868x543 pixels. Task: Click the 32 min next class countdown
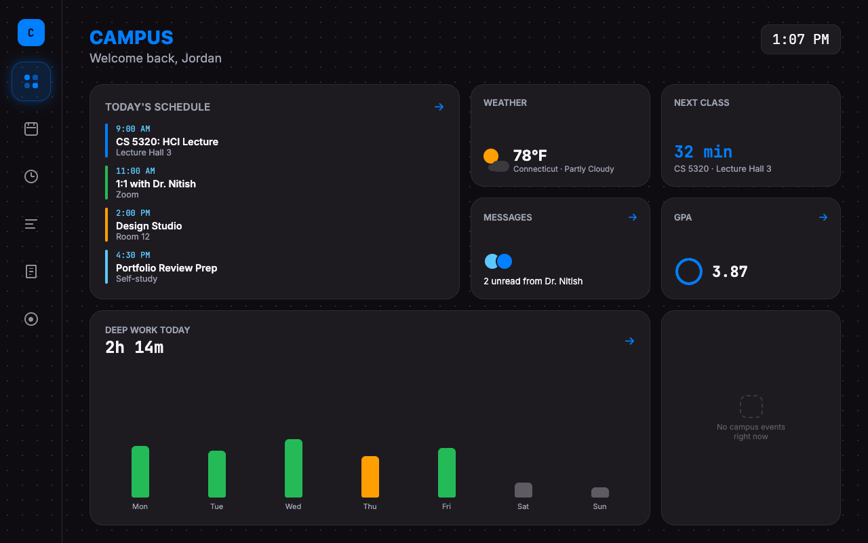(x=703, y=151)
